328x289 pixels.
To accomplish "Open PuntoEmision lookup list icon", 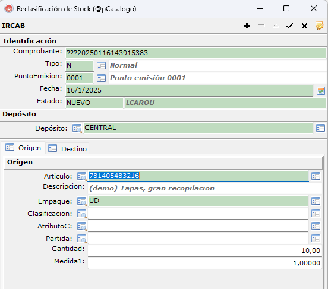I will point(101,78).
